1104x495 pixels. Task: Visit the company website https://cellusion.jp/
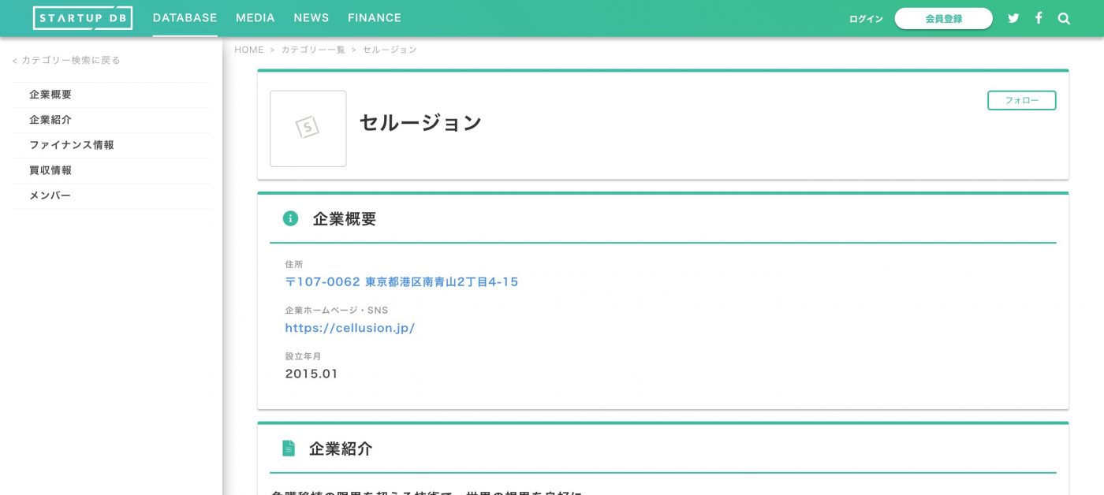pos(350,328)
